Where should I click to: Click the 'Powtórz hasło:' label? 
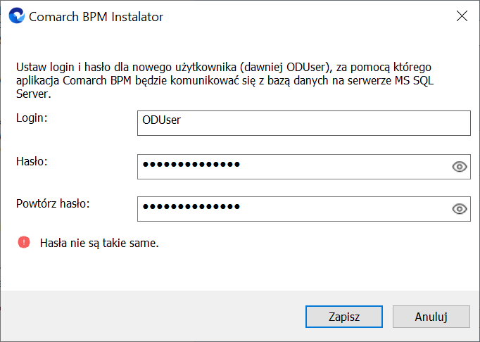coord(53,203)
